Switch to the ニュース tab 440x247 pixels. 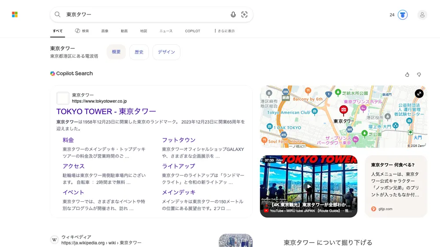point(166,31)
